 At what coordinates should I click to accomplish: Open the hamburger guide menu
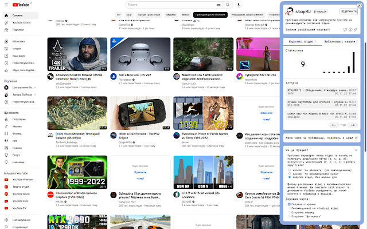click(x=6, y=5)
